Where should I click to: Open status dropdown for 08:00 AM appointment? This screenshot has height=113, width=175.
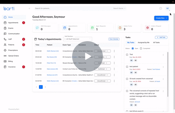102,51
